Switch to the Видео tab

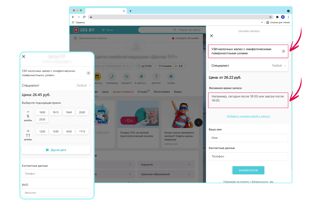178,92
